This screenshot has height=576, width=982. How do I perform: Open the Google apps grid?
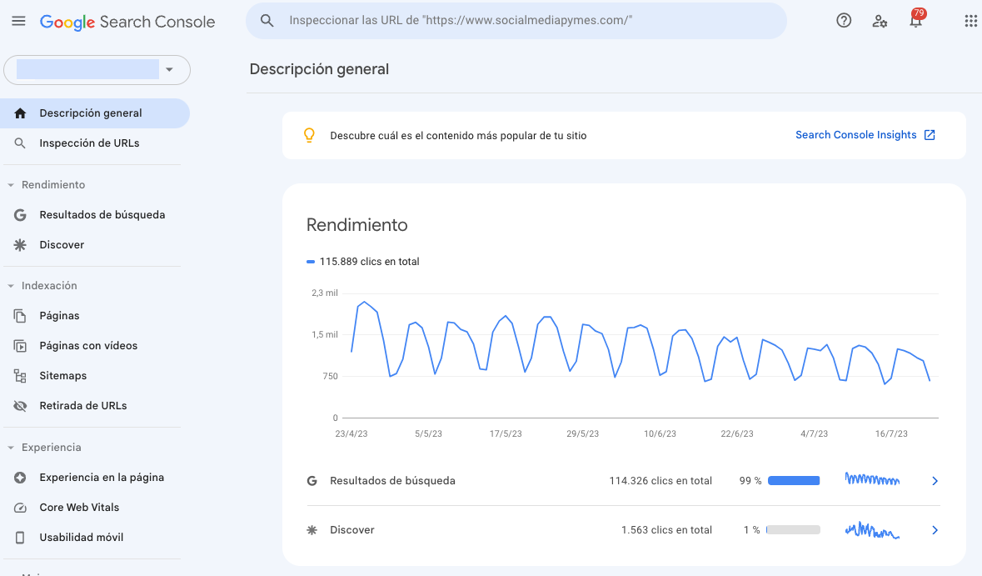coord(969,21)
